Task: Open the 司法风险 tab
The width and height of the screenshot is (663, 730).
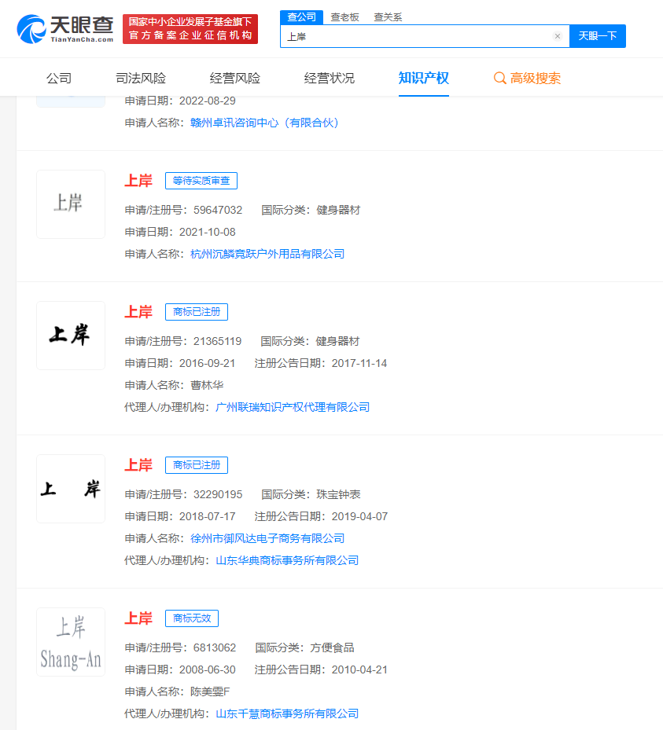Action: click(x=141, y=79)
